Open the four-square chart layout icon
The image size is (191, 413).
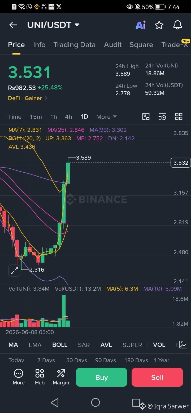[x=179, y=116]
